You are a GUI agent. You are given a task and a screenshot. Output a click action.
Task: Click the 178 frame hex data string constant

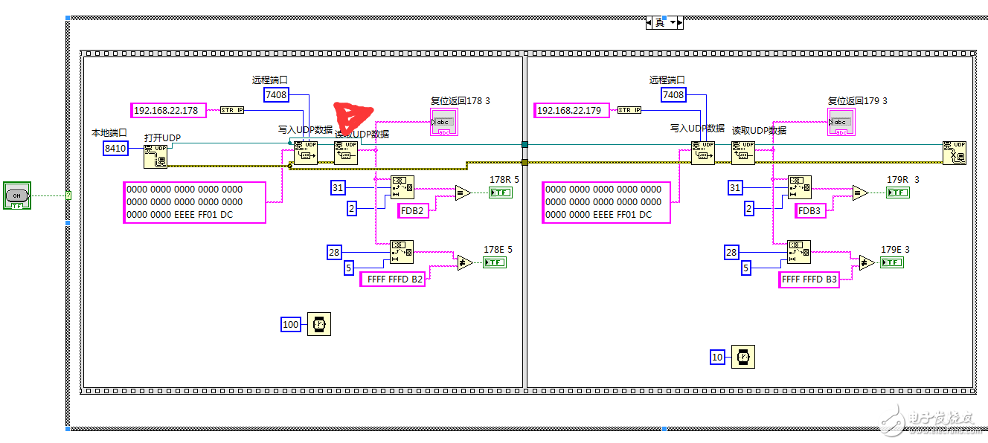[x=194, y=202]
